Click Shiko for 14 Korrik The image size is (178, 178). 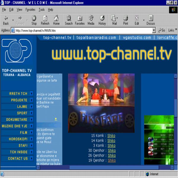[x=111, y=141]
